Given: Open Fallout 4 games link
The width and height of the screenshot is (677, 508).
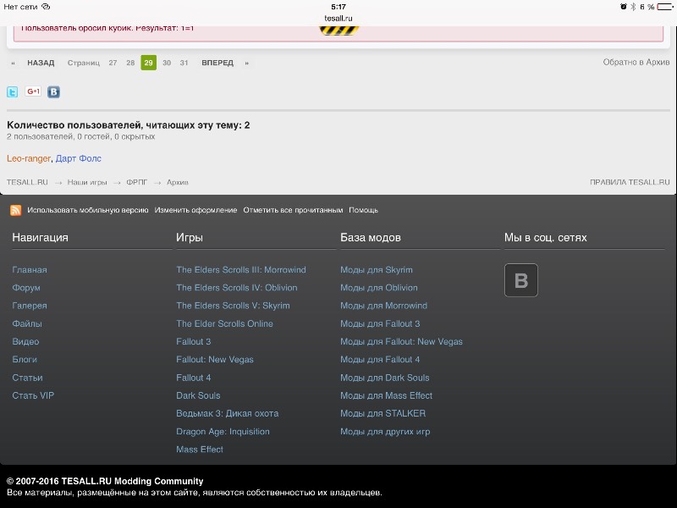Looking at the screenshot, I should point(194,378).
